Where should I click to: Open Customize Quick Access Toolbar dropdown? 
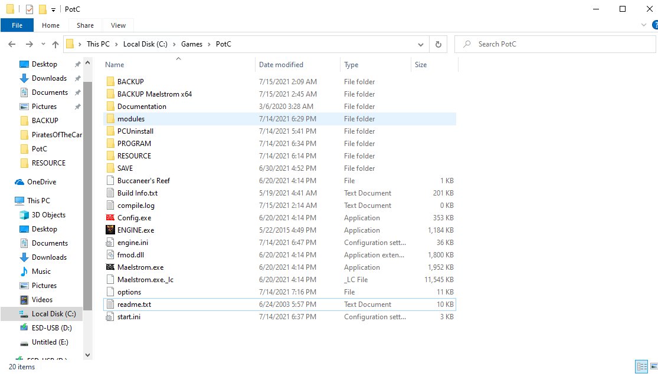tap(53, 9)
